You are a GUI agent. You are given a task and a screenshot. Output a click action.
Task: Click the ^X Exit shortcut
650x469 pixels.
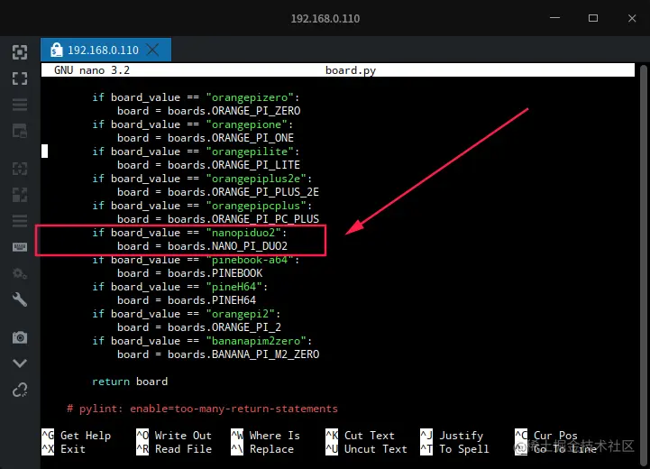63,449
